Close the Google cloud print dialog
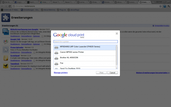Screen dimensions: 171x107 coord(117,33)
